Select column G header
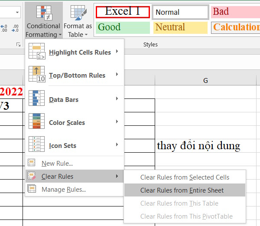This screenshot has height=226, width=260. click(x=205, y=81)
